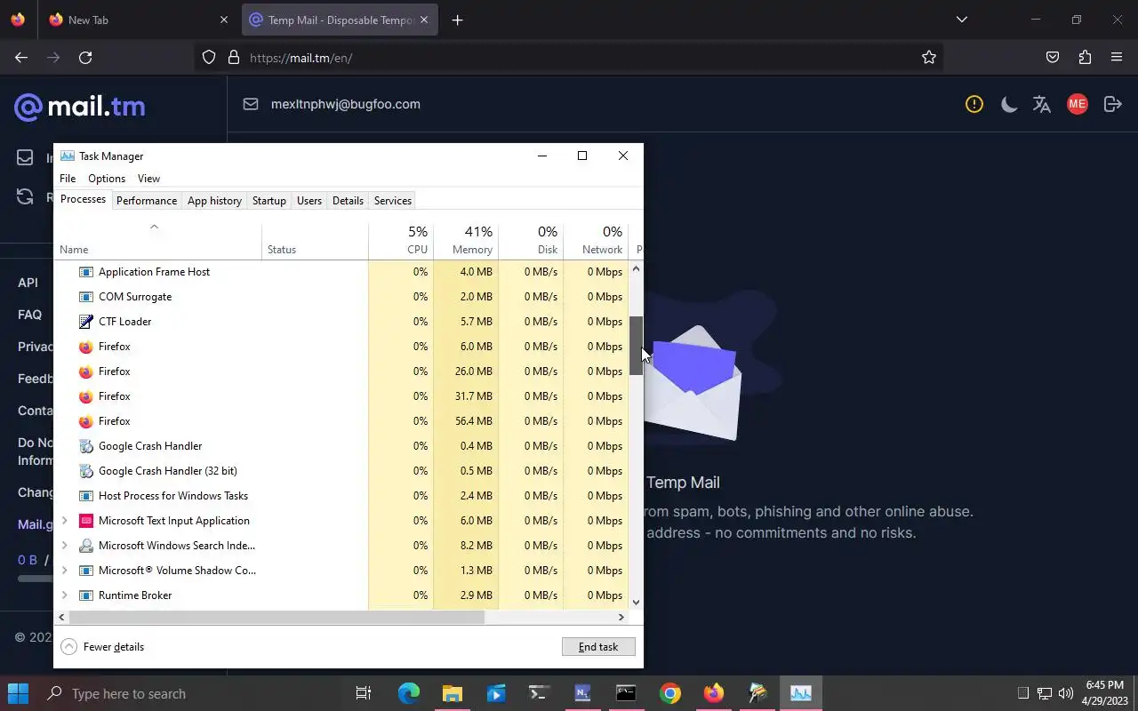The image size is (1138, 711).
Task: Click the Application Frame Host process icon
Action: click(86, 272)
